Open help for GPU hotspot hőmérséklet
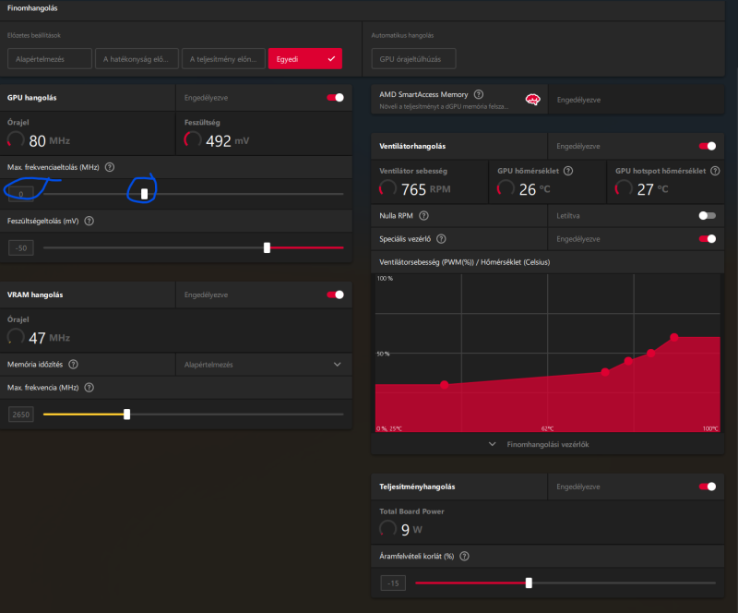The height and width of the screenshot is (613, 738). tap(715, 171)
